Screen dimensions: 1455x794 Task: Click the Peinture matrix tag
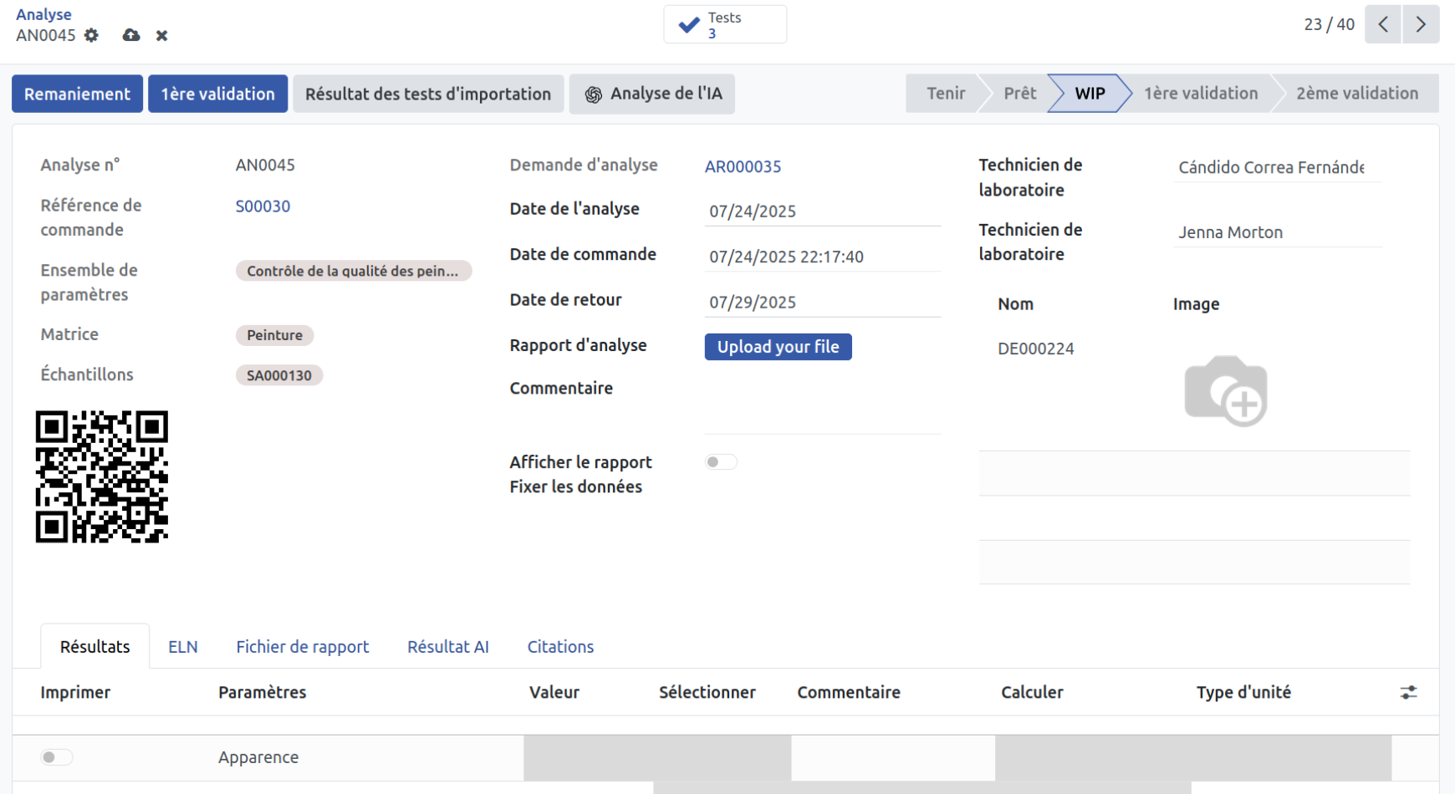pyautogui.click(x=275, y=335)
